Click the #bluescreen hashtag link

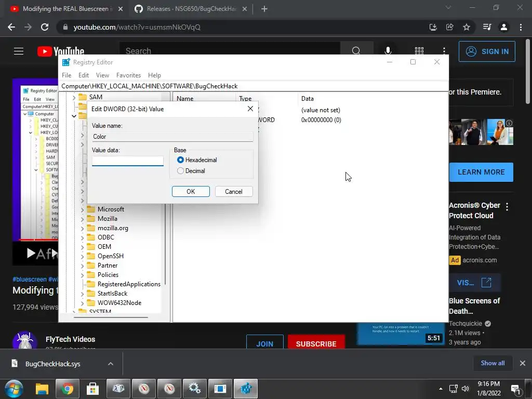click(30, 279)
